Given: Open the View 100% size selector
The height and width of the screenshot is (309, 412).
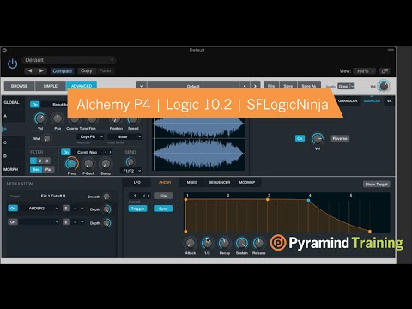Looking at the screenshot, I should [x=365, y=71].
